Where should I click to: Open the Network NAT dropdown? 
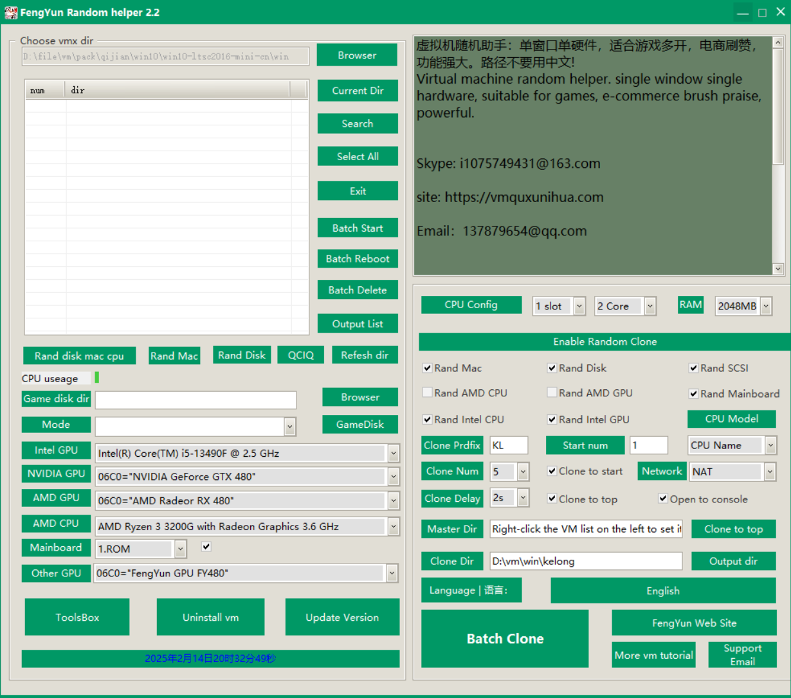pos(770,472)
